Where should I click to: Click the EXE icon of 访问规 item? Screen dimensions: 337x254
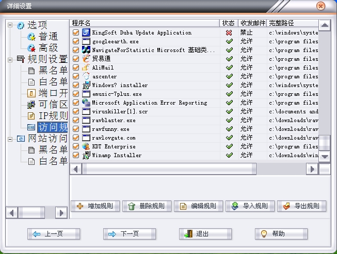click(x=31, y=127)
